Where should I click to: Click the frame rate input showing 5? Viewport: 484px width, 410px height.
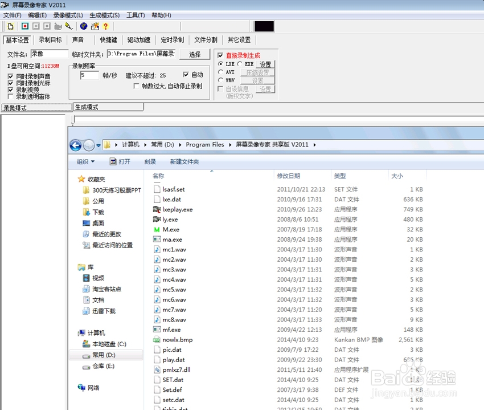click(89, 75)
